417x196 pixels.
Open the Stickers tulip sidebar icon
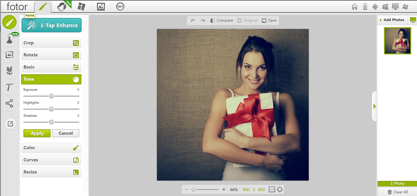click(10, 71)
